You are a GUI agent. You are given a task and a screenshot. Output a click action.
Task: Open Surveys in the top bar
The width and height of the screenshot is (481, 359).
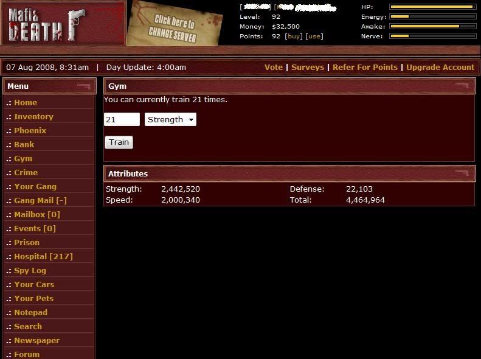click(x=307, y=68)
